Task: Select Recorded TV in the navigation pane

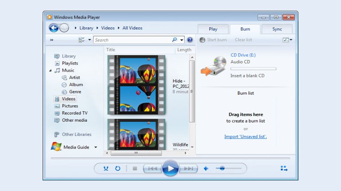Action: (75, 113)
